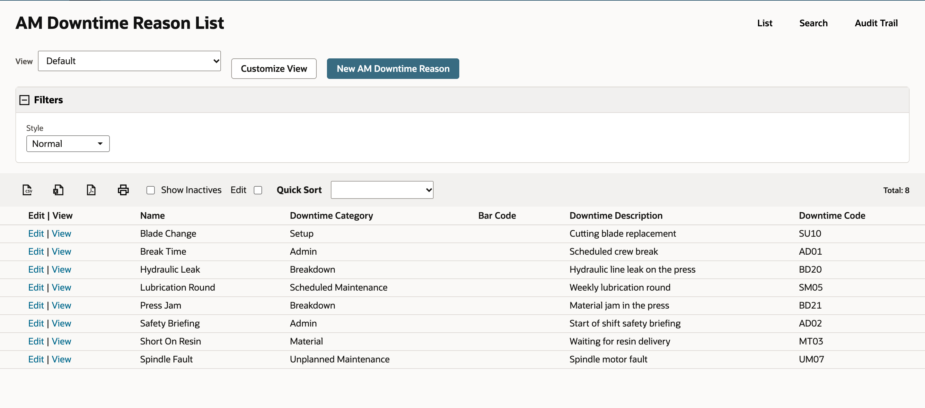The image size is (925, 408).
Task: View the Spindle Fault record
Action: [61, 359]
